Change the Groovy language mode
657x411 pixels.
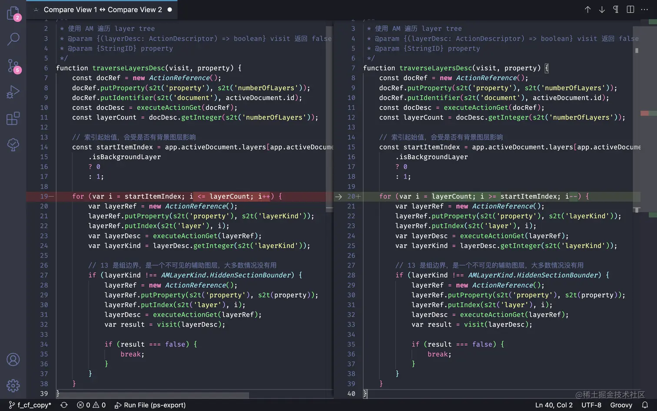click(621, 405)
